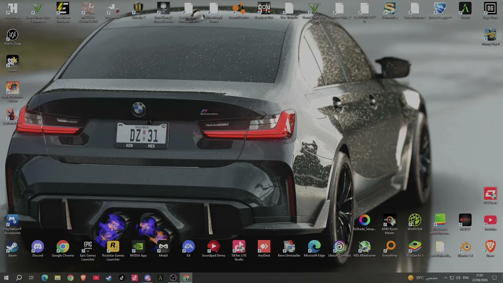
Task: Launch the FiveM desktop shortcut
Action: (x=465, y=11)
